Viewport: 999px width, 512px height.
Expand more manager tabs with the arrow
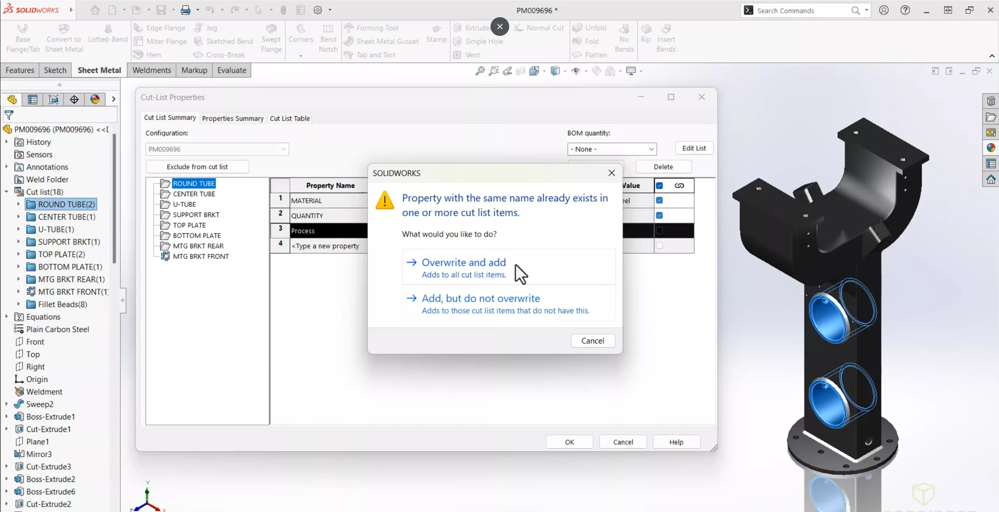114,100
